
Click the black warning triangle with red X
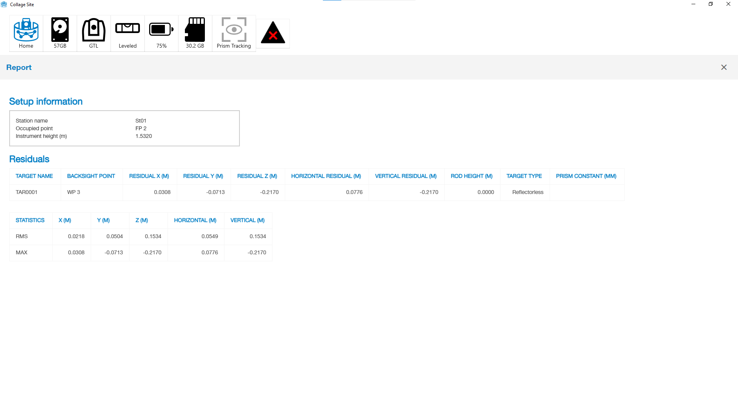(x=273, y=33)
